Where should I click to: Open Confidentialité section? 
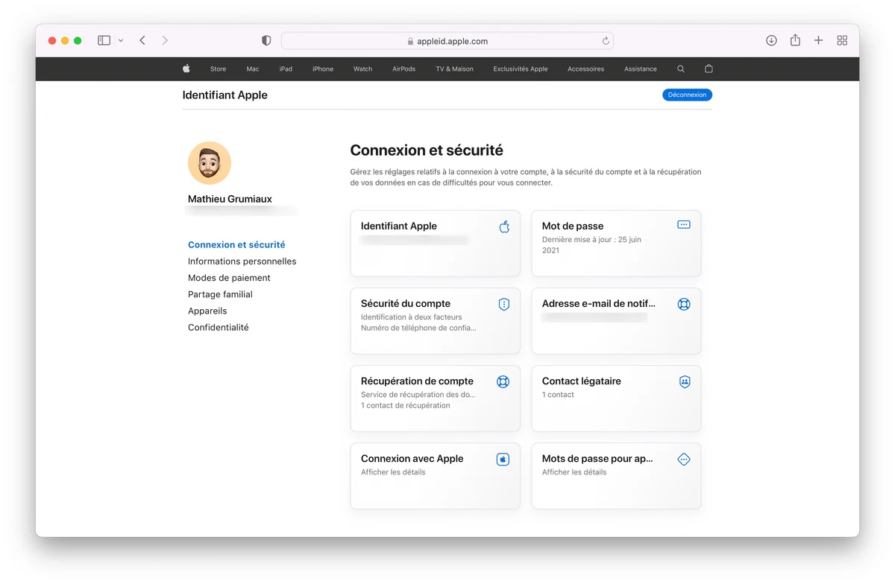point(219,327)
